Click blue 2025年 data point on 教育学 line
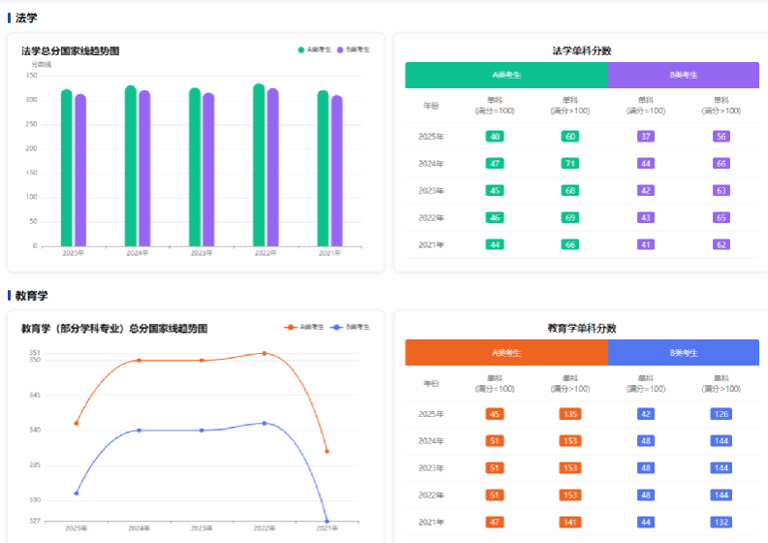 click(x=77, y=493)
